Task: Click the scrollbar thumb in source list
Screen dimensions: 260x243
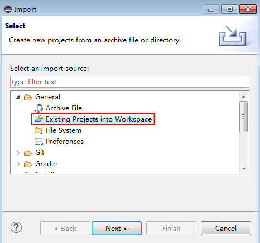Action: (x=243, y=117)
